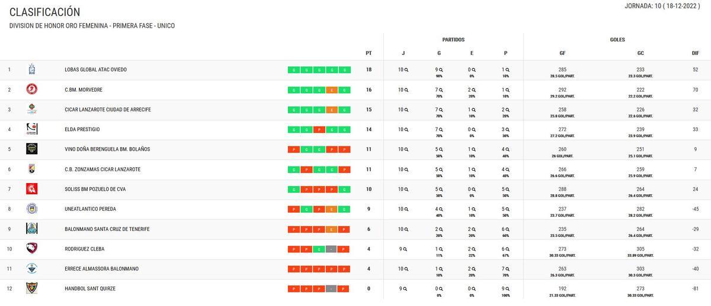Image resolution: width=711 pixels, height=306 pixels.
Task: Click the Rodriguez Cleba team logo
Action: pyautogui.click(x=32, y=249)
